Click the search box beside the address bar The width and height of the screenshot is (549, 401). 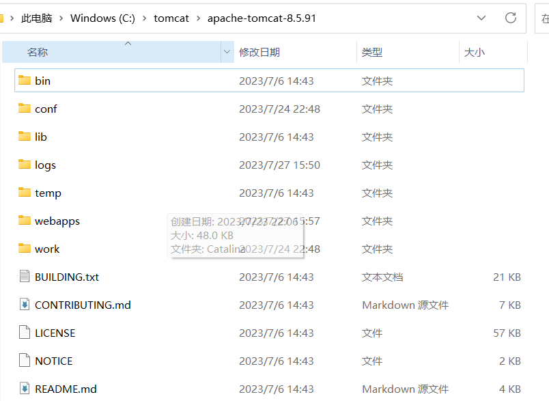click(x=542, y=18)
